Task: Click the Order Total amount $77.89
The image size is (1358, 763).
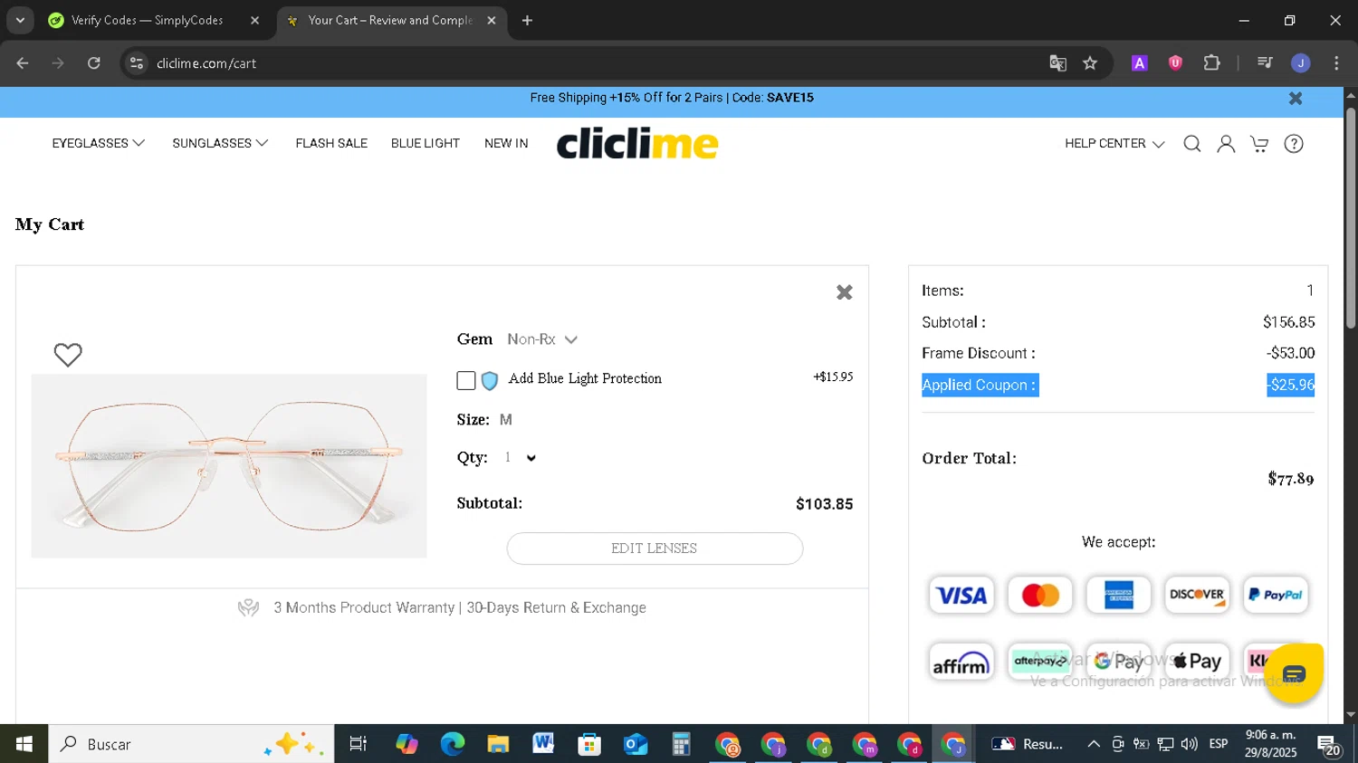Action: (x=1291, y=479)
